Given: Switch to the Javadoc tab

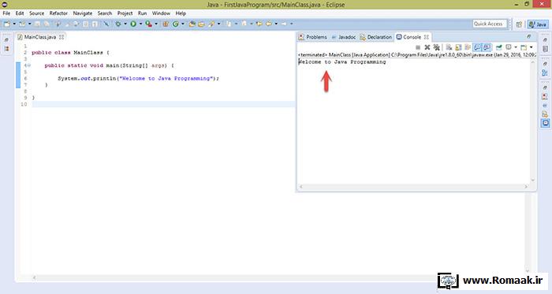Looking at the screenshot, I should [x=344, y=37].
